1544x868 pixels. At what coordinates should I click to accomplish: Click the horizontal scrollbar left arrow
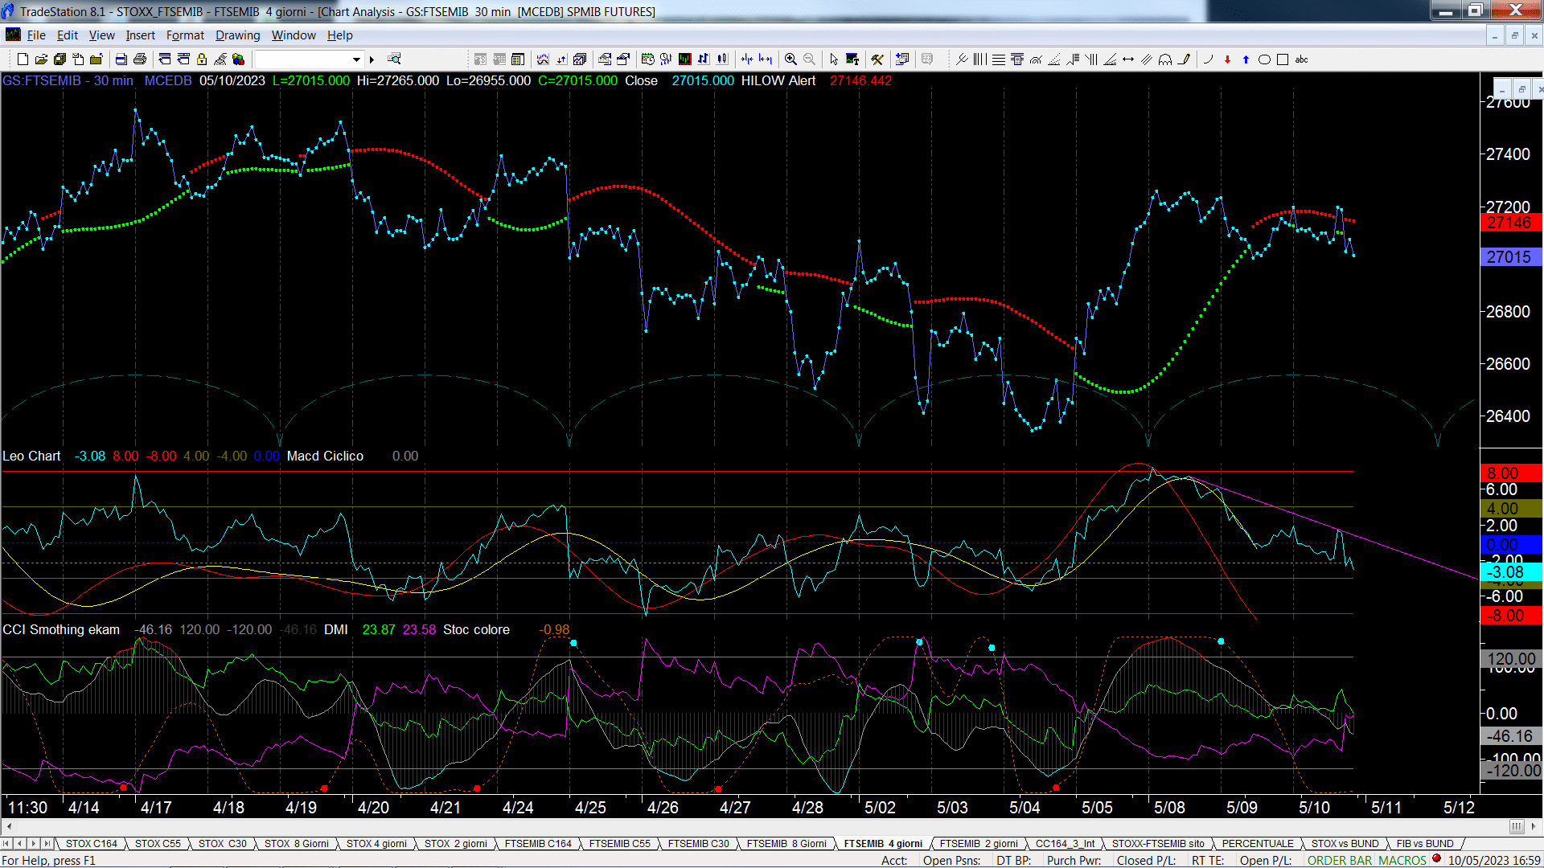[9, 826]
